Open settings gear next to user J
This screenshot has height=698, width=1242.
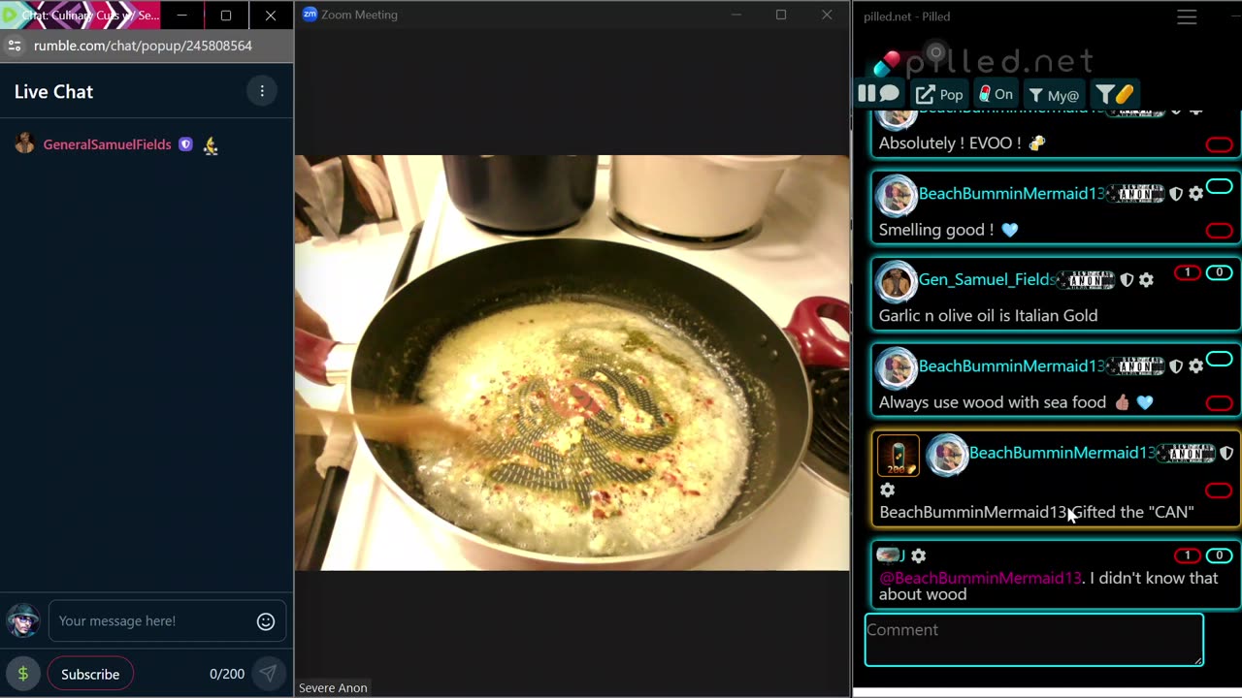pos(918,555)
